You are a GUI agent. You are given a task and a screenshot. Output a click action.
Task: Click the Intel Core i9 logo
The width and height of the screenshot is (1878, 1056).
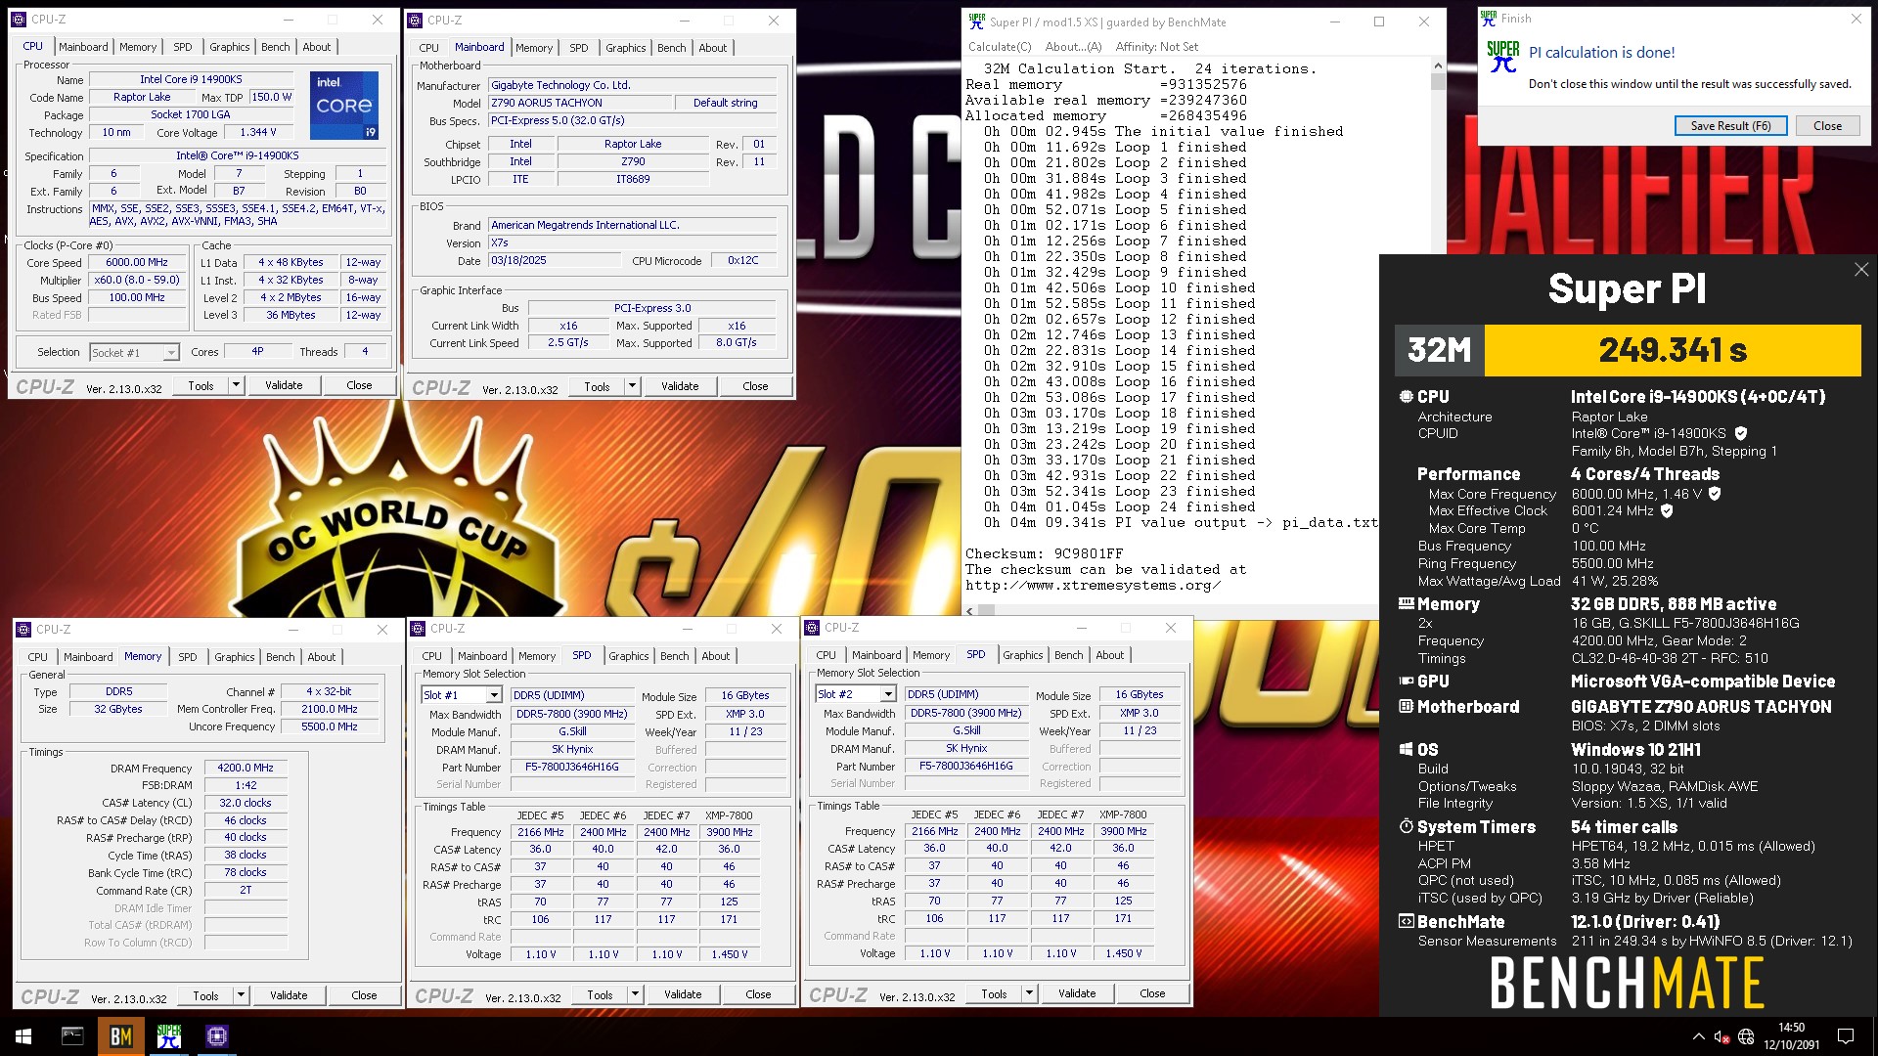click(344, 106)
